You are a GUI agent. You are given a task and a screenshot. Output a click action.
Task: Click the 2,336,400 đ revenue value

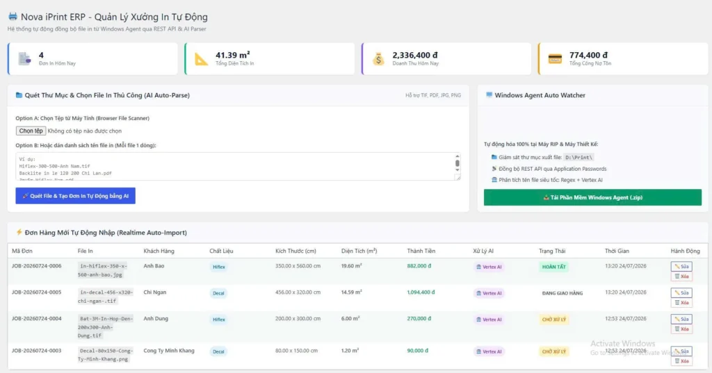tap(415, 55)
